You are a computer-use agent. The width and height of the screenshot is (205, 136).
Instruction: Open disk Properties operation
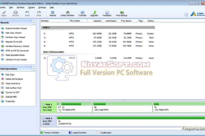coord(10,101)
